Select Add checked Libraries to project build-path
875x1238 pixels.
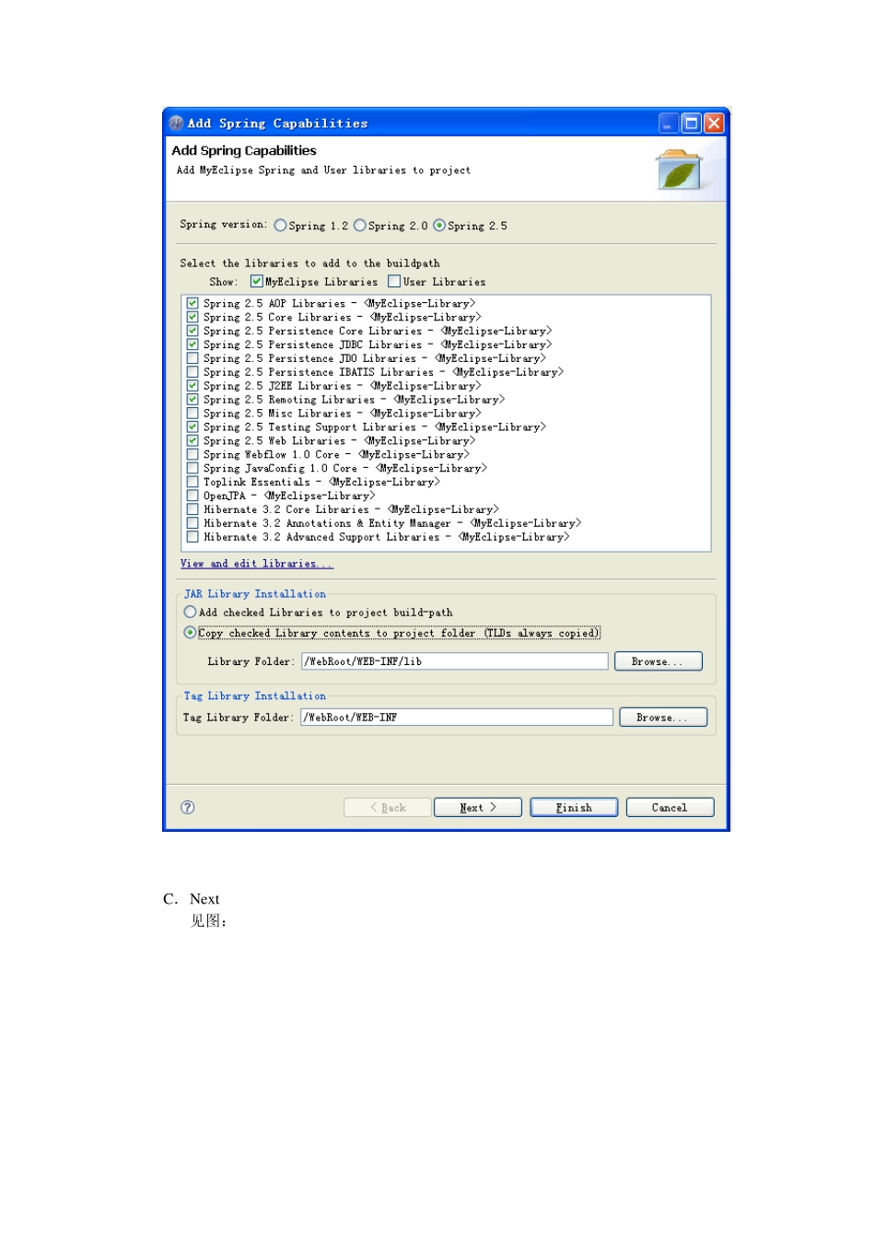click(x=190, y=612)
